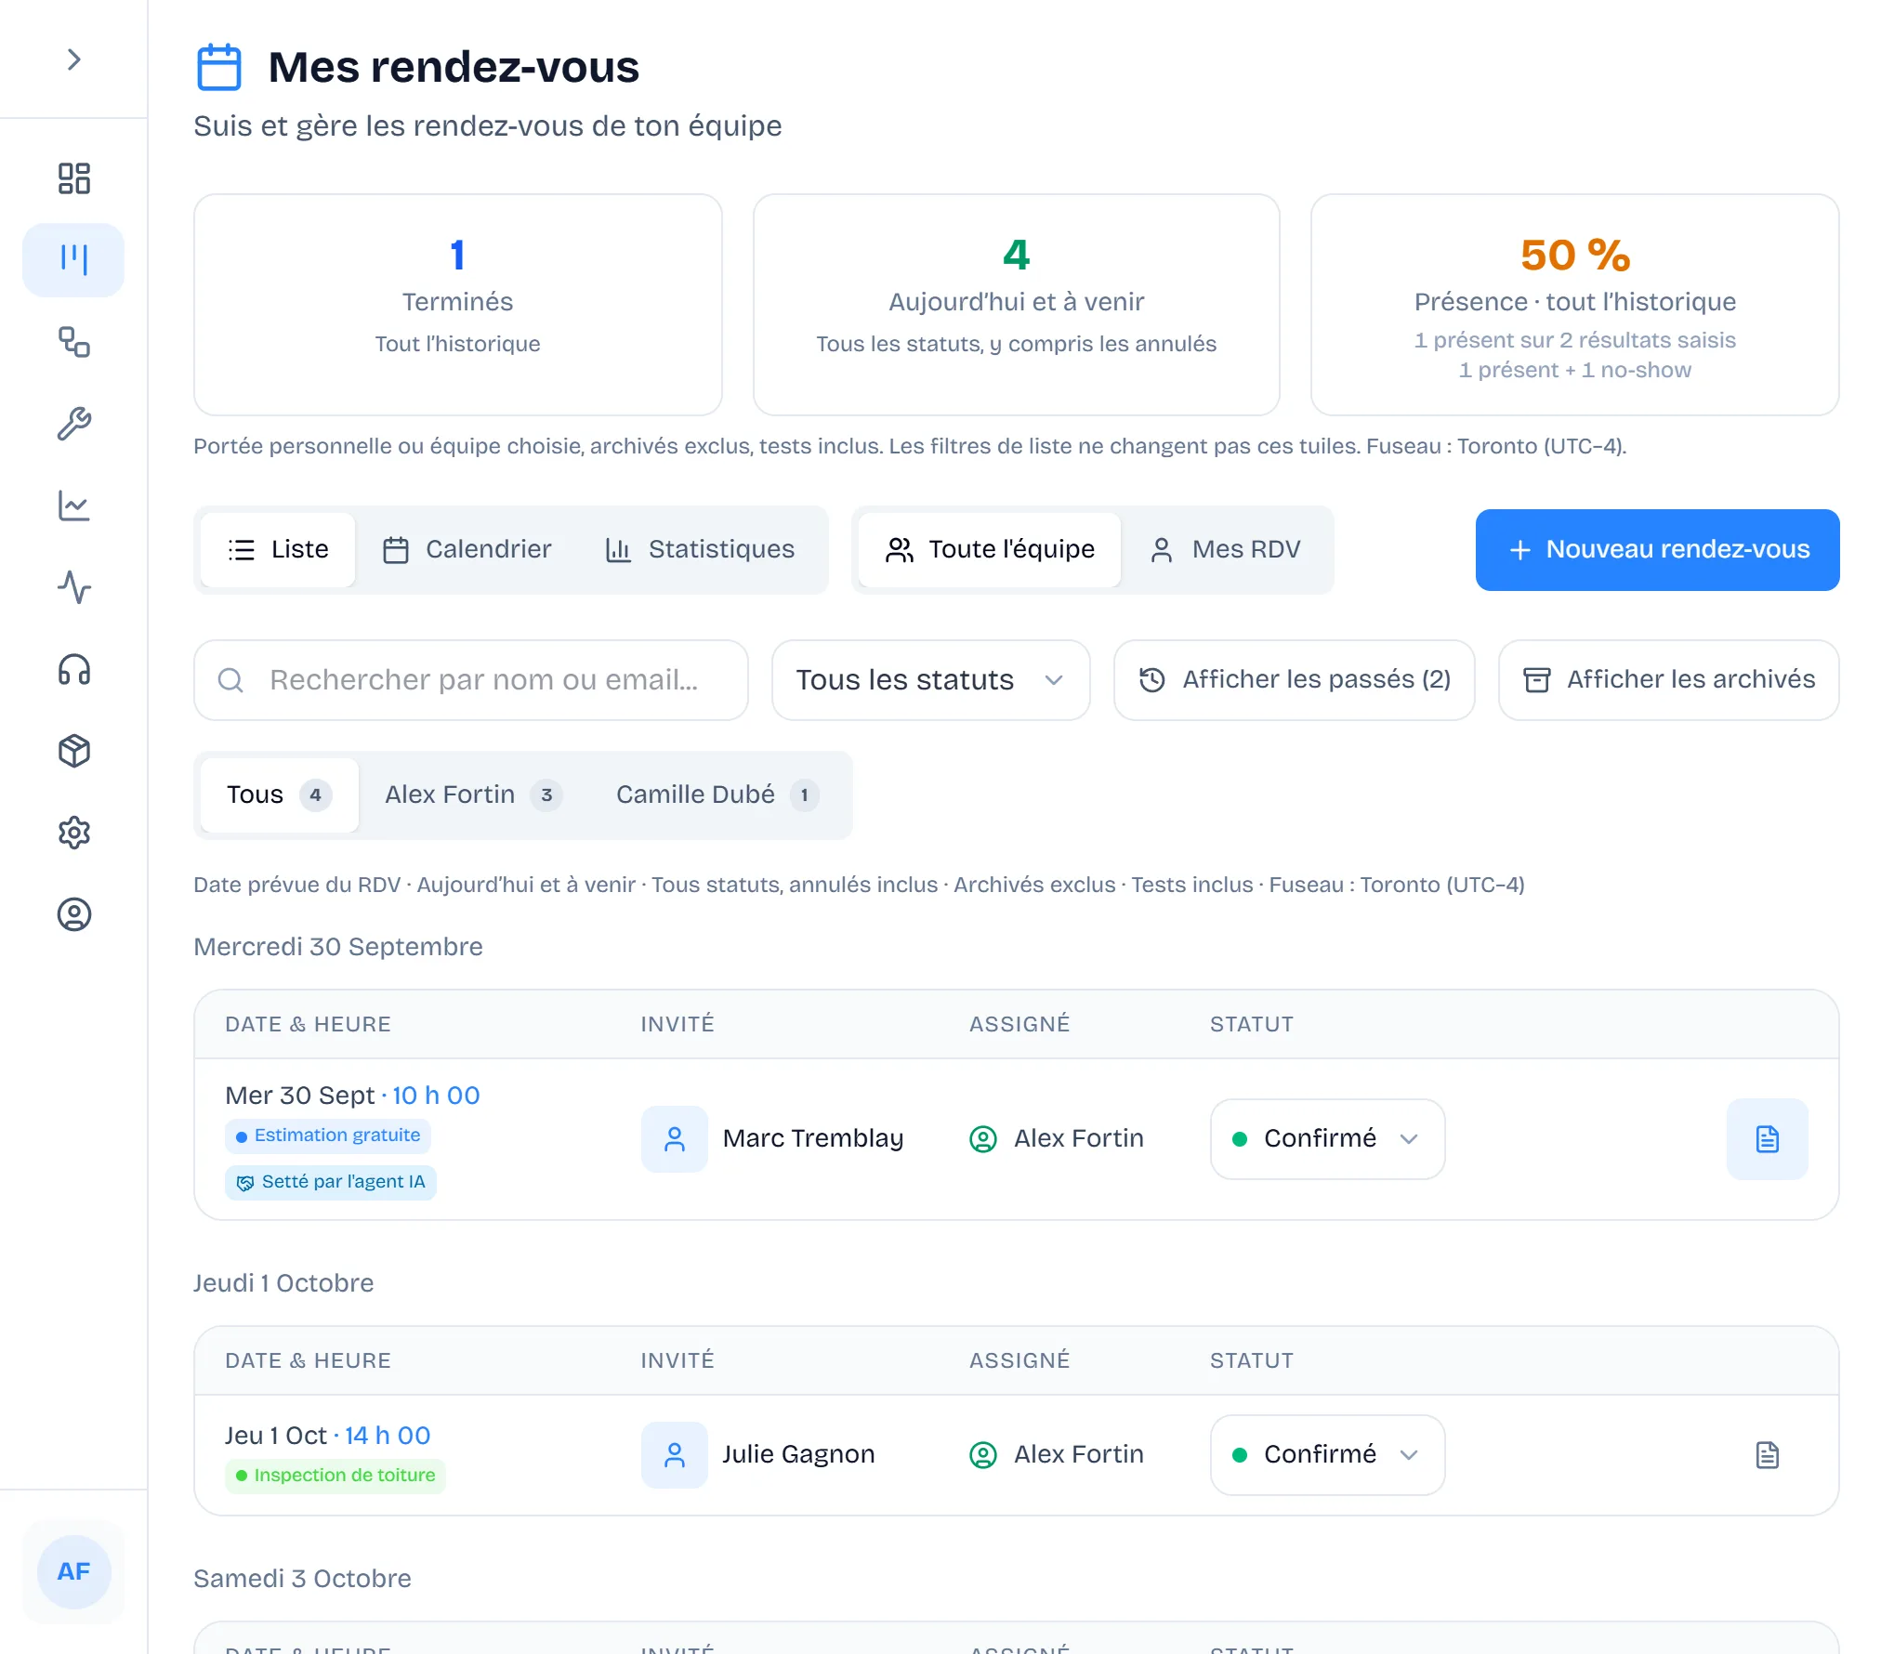
Task: Open notes document icon for Marc Tremblay
Action: pos(1767,1139)
